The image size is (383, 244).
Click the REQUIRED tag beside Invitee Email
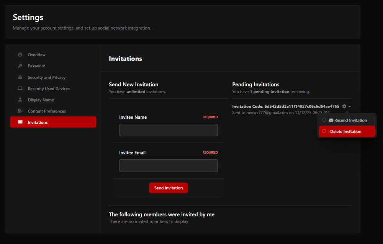210,152
